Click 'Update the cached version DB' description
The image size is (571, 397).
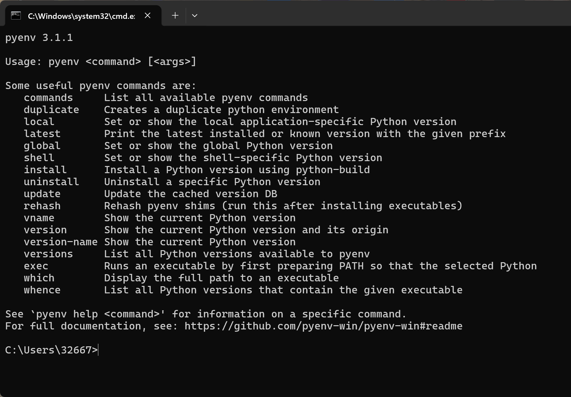click(191, 194)
